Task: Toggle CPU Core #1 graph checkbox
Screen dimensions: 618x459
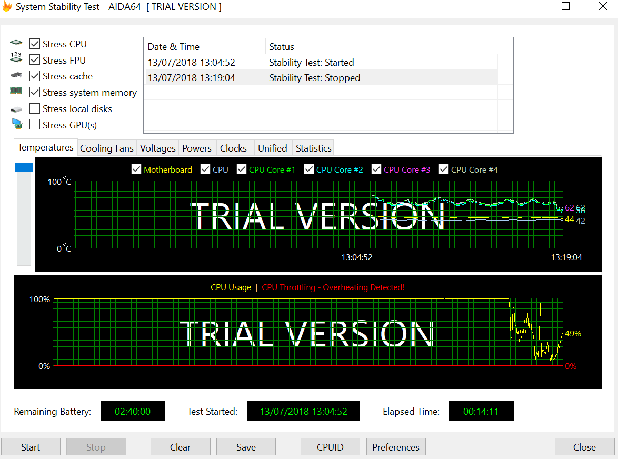Action: (x=242, y=169)
